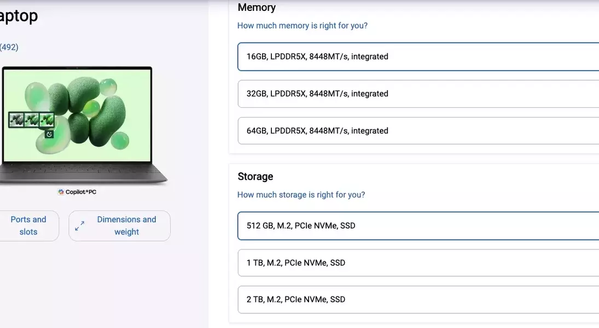Open the Dimensions and weight view
This screenshot has height=328, width=599.
pyautogui.click(x=126, y=226)
